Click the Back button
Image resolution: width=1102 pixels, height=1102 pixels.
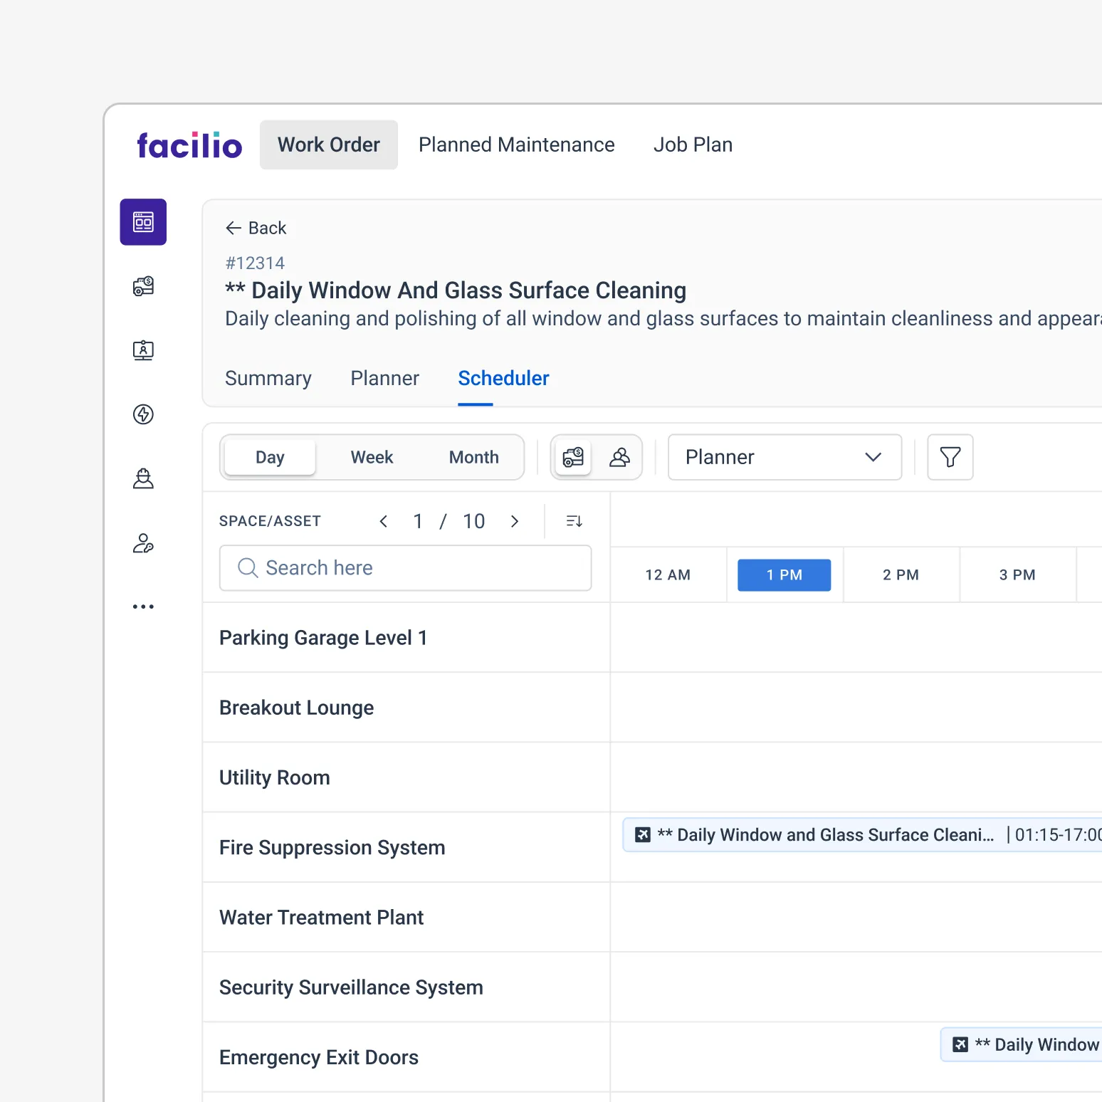256,227
